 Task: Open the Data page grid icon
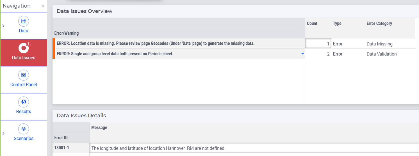24,21
